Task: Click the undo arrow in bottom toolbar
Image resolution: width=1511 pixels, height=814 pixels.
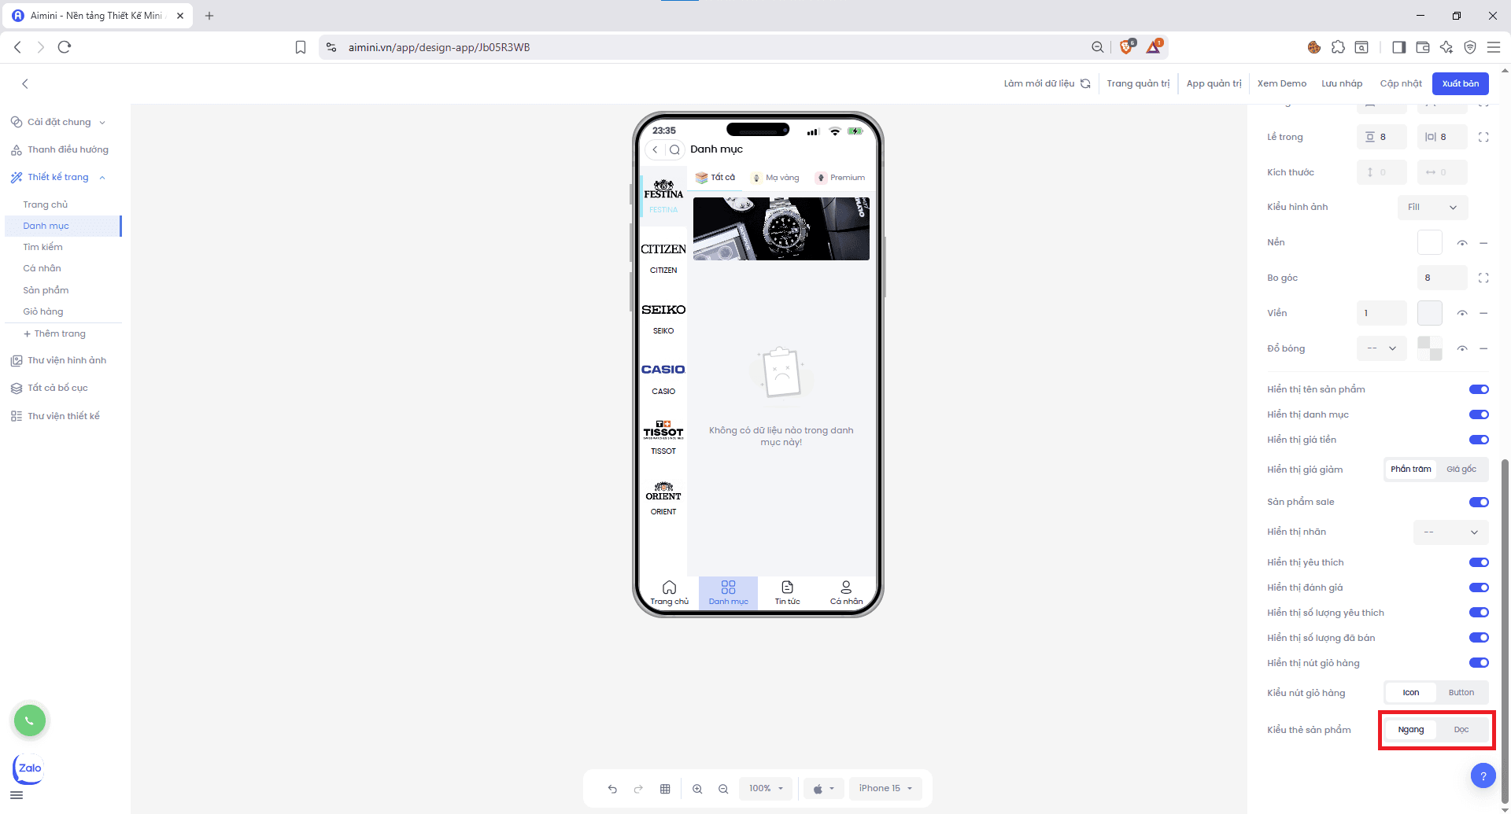Action: click(612, 789)
